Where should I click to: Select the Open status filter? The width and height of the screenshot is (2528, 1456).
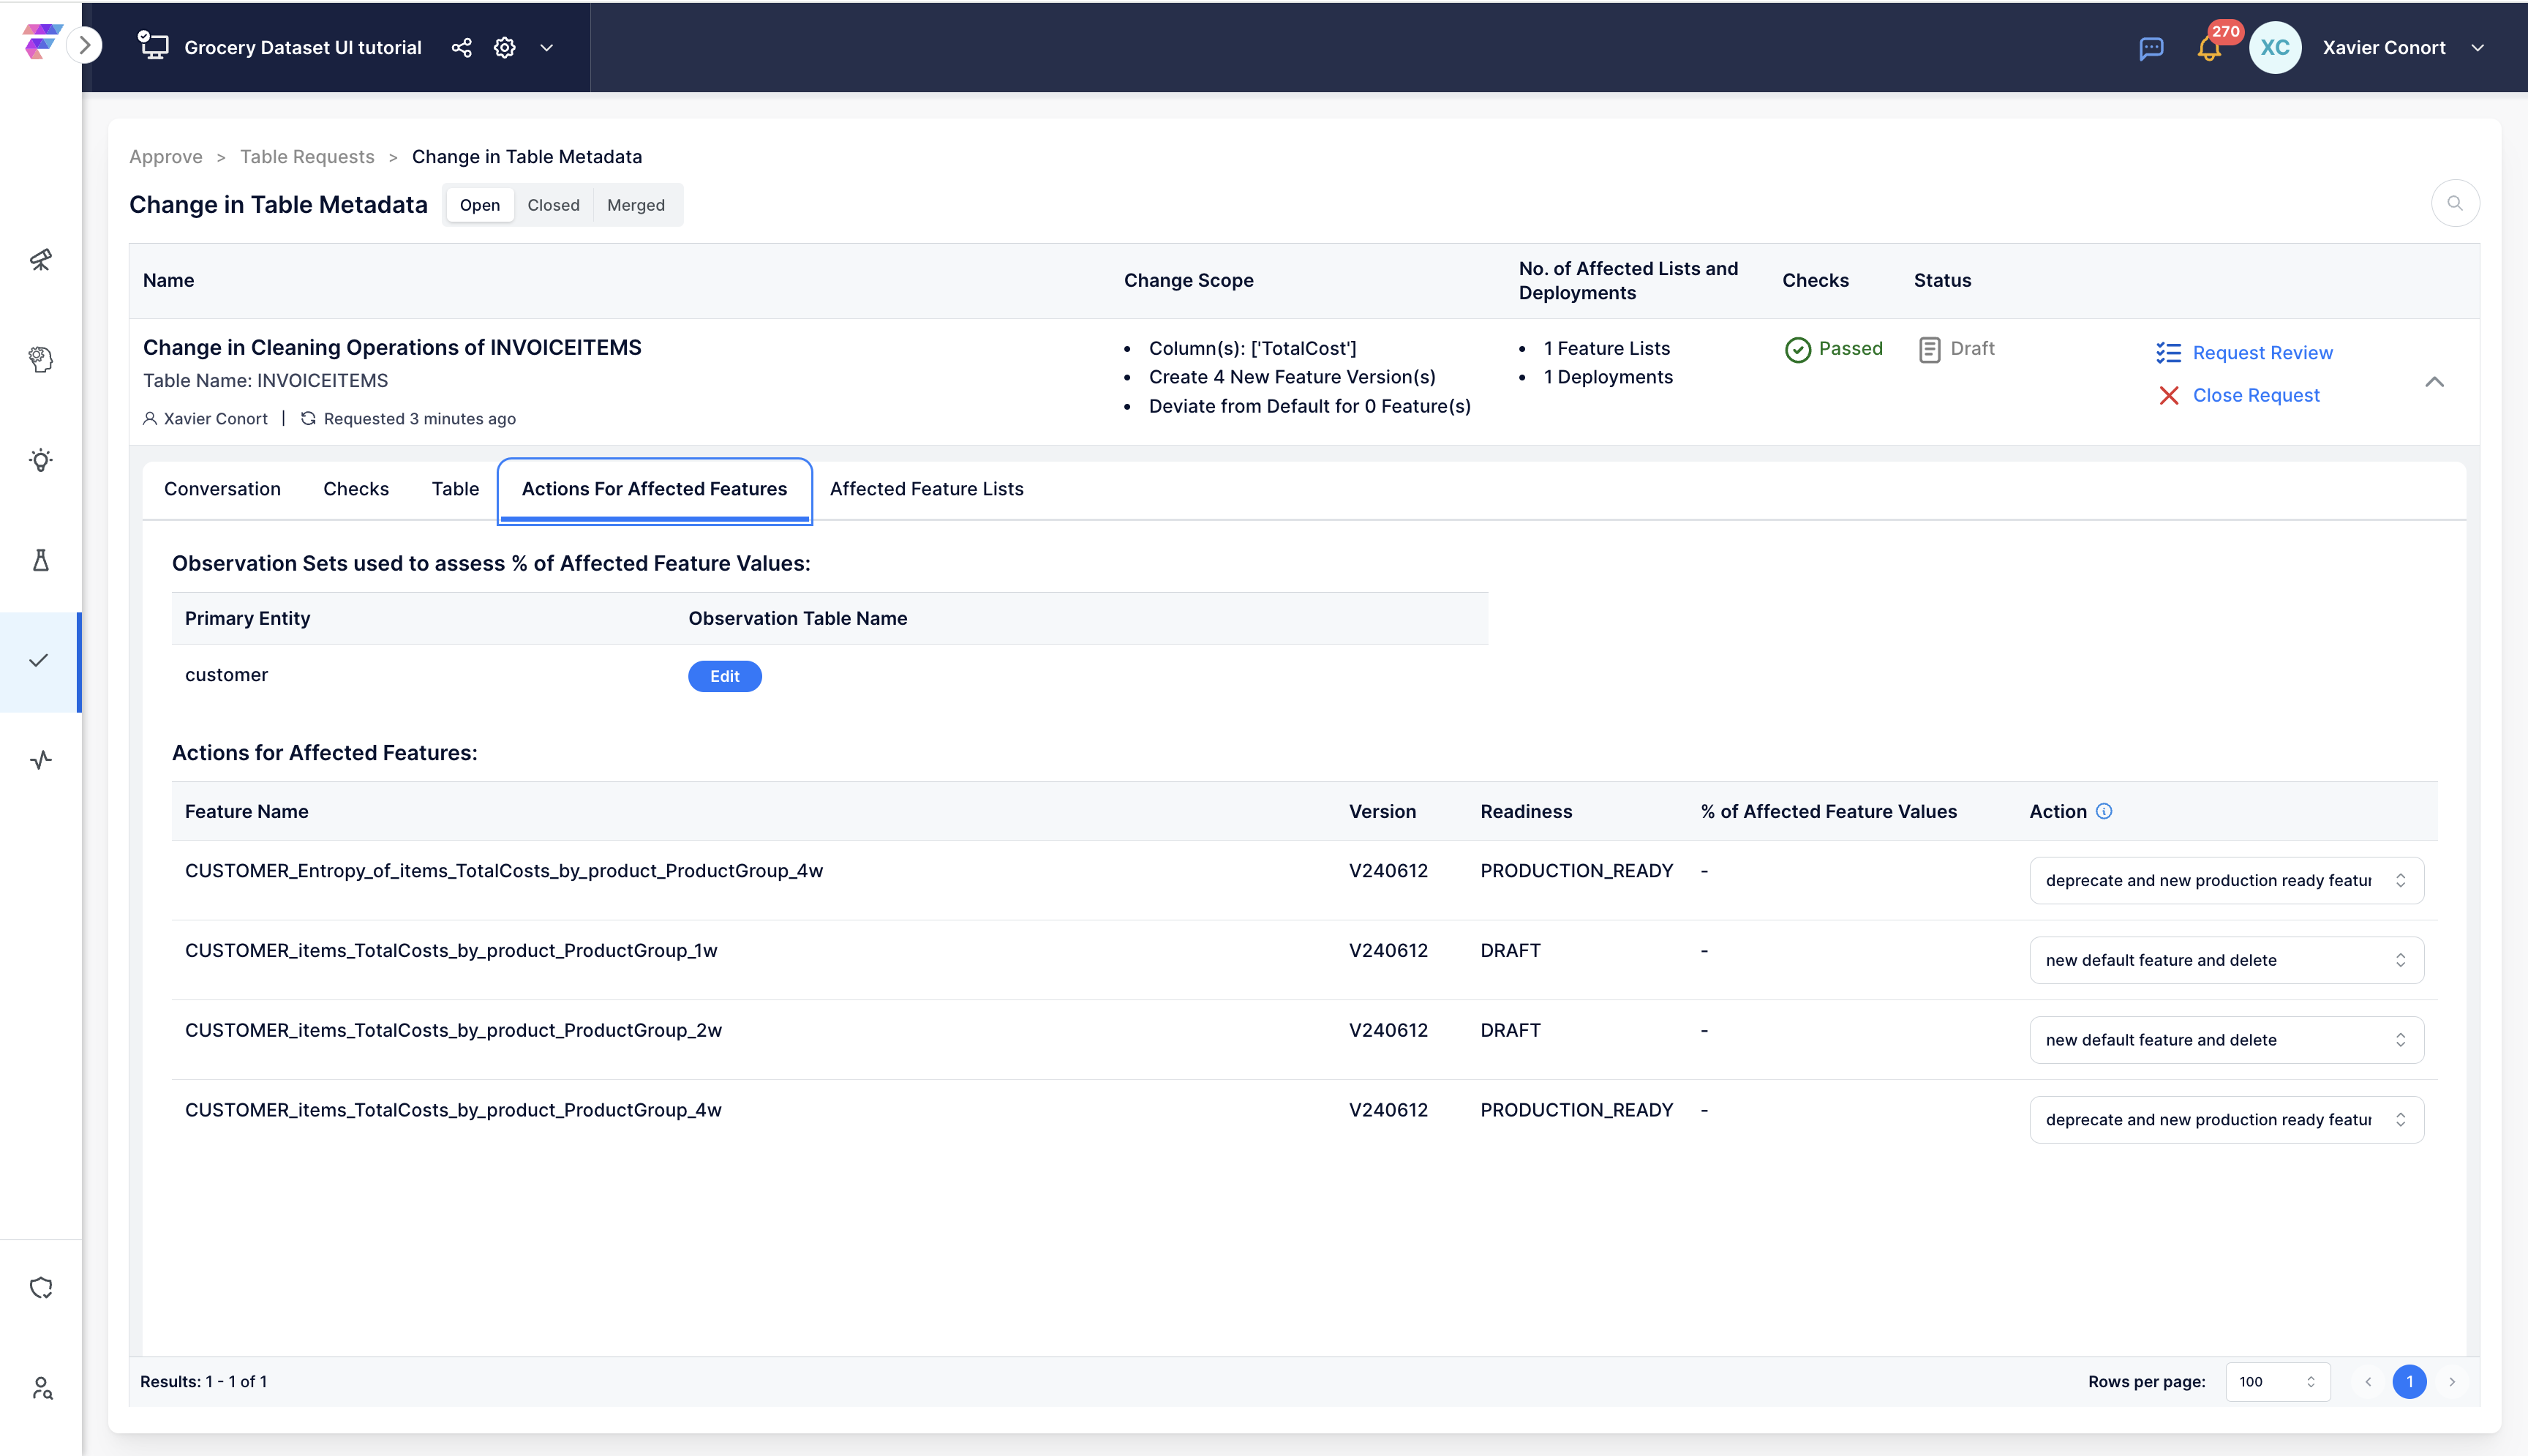[480, 205]
